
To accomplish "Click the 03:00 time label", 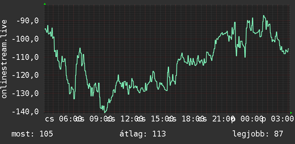I will click(x=282, y=119).
